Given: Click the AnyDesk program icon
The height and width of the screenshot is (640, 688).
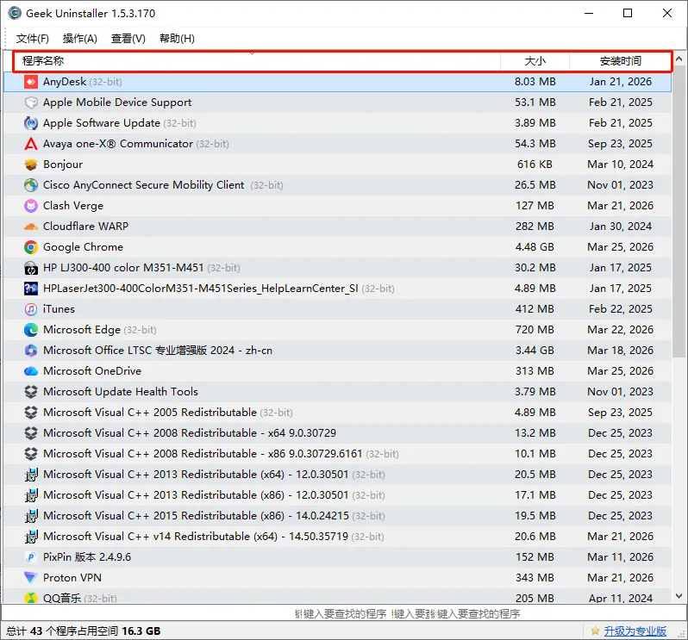Looking at the screenshot, I should point(31,82).
